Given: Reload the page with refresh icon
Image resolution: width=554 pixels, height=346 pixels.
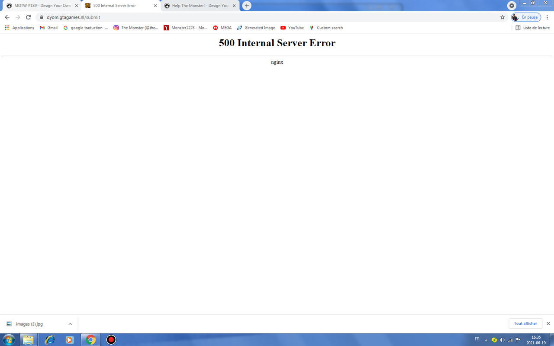Looking at the screenshot, I should pyautogui.click(x=28, y=17).
